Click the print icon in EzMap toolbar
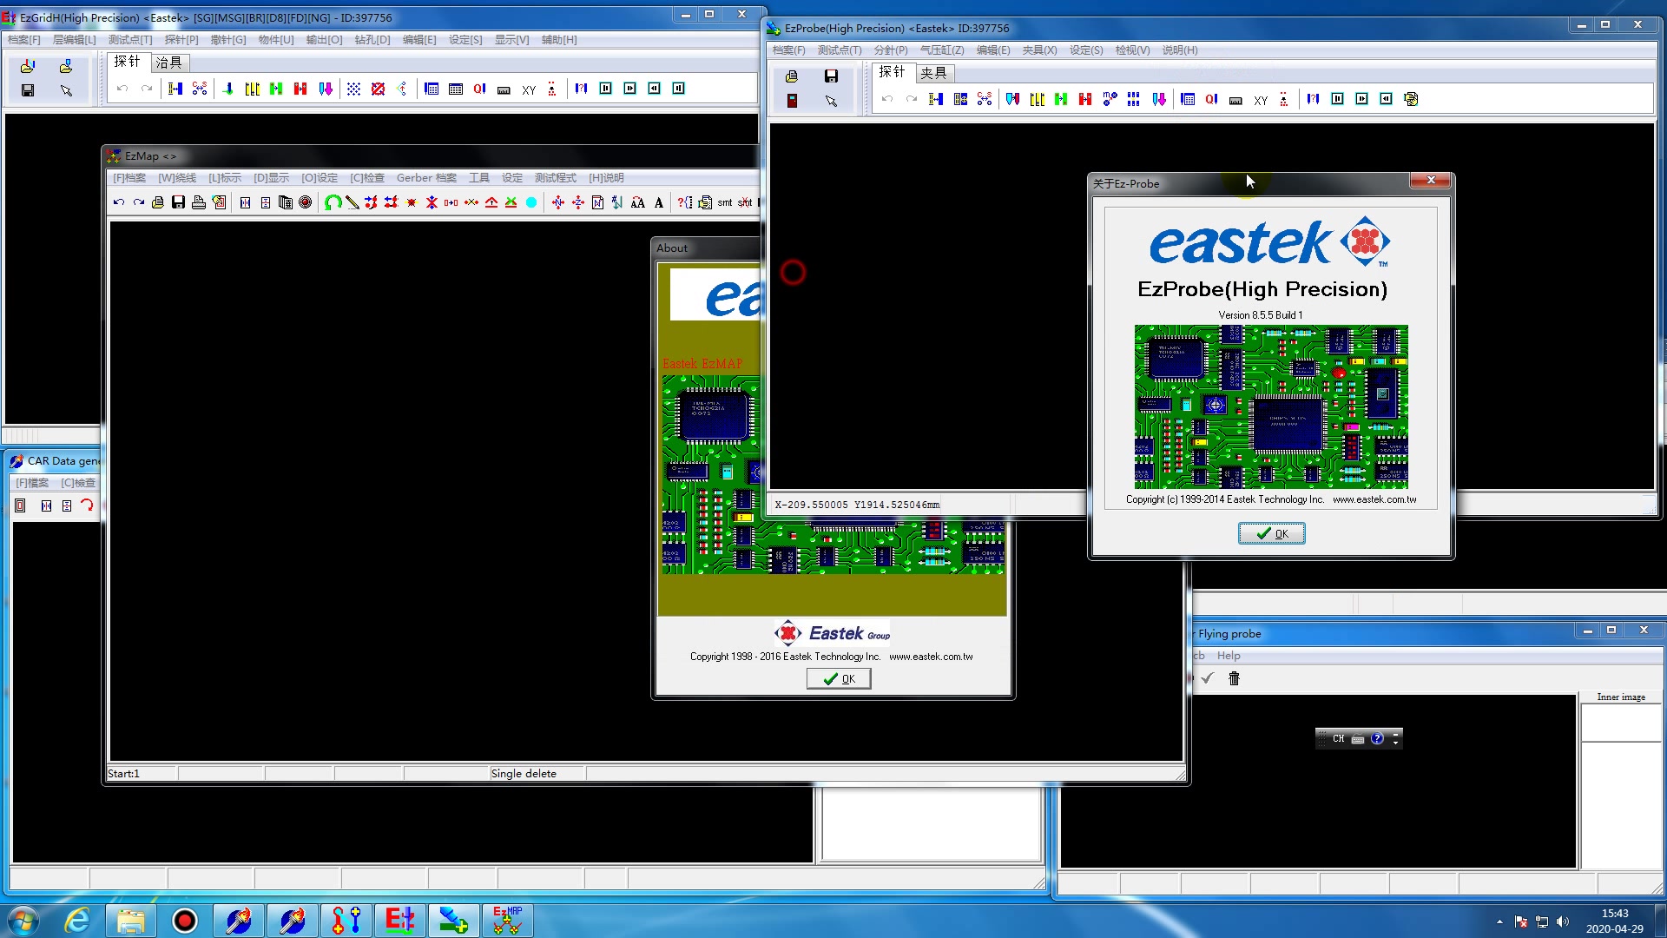 coord(199,202)
